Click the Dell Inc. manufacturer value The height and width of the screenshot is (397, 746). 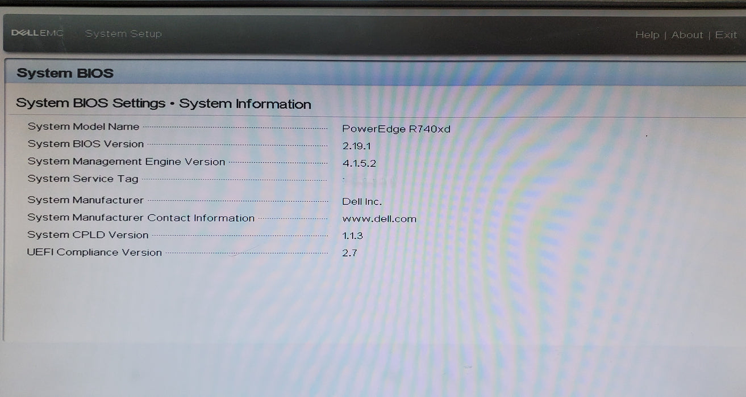[x=362, y=201]
